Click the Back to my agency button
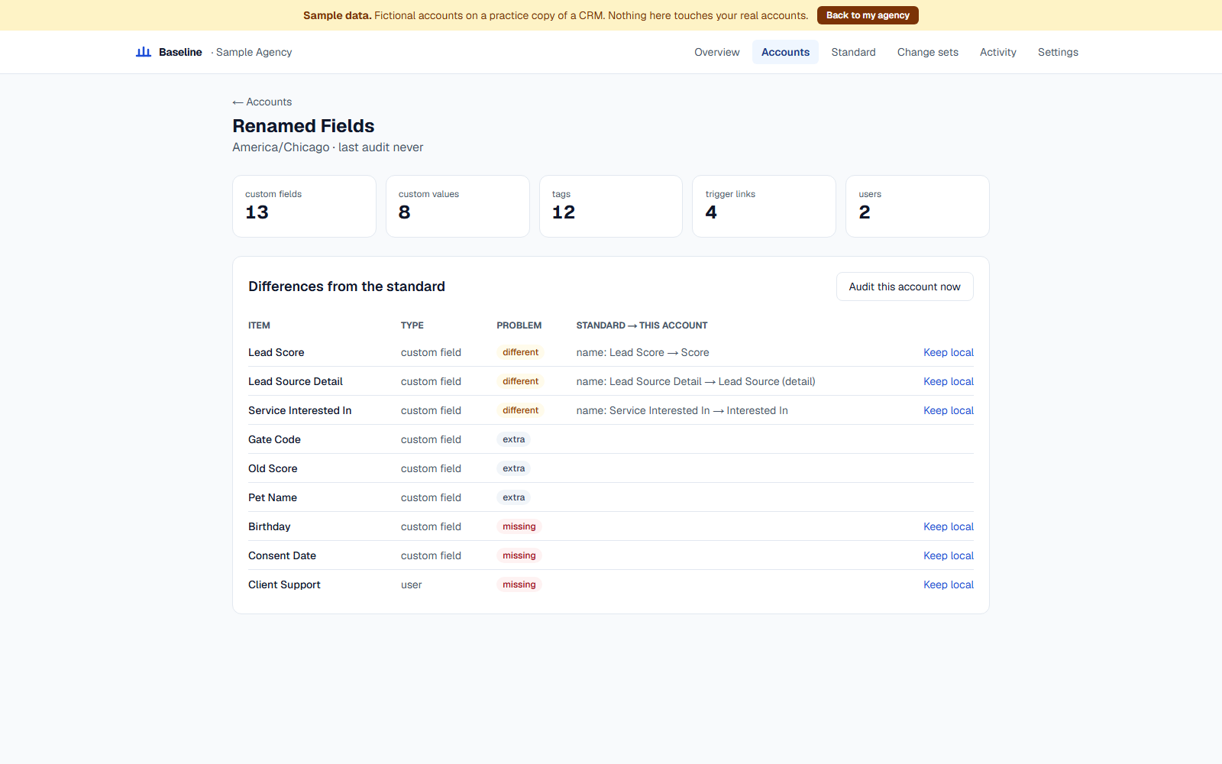This screenshot has height=764, width=1222. (x=868, y=15)
